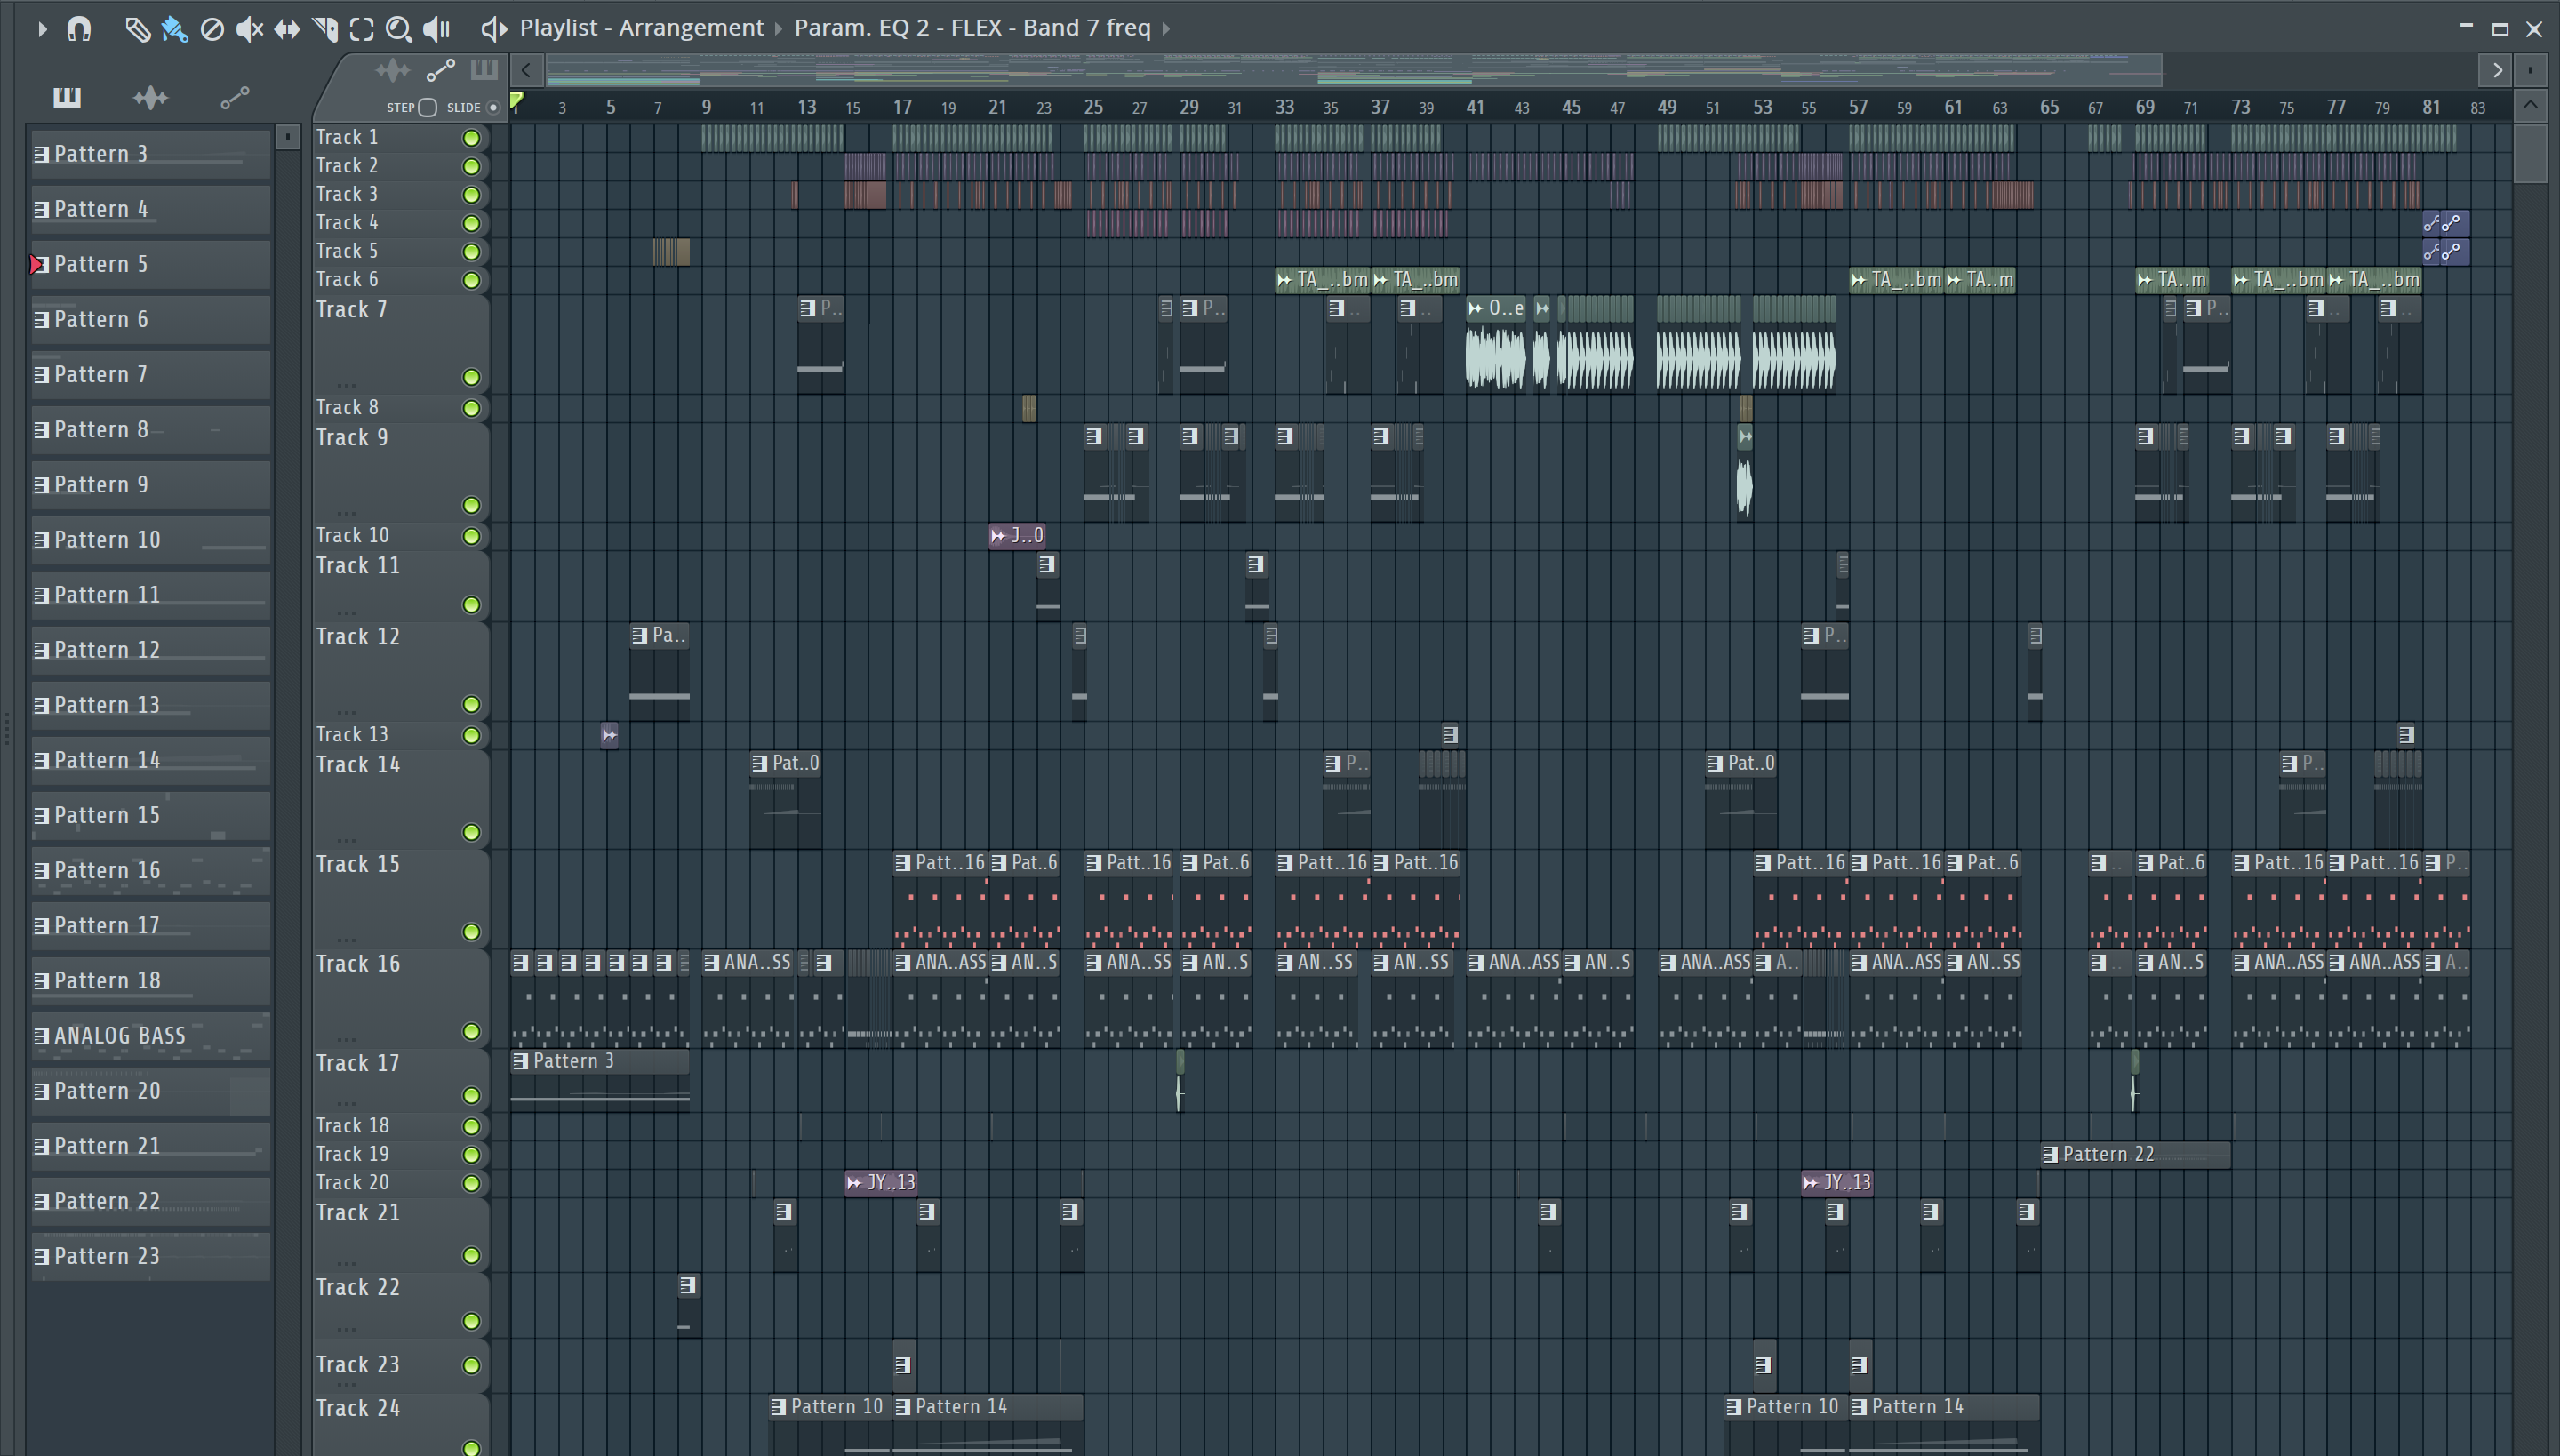The height and width of the screenshot is (1456, 2560).
Task: Click the options button at overview right end
Action: click(2530, 70)
